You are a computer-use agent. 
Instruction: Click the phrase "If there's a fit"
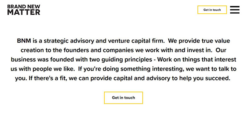pos(49,78)
